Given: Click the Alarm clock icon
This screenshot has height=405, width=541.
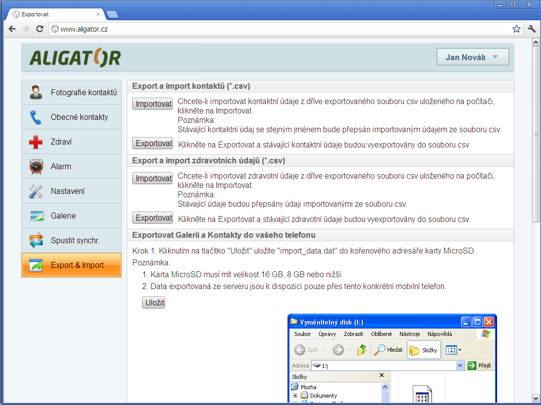Looking at the screenshot, I should tap(36, 166).
